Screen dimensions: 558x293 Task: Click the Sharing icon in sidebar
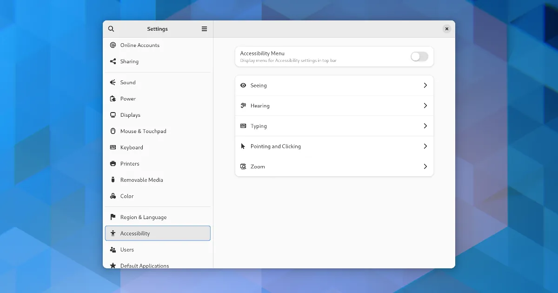point(113,61)
